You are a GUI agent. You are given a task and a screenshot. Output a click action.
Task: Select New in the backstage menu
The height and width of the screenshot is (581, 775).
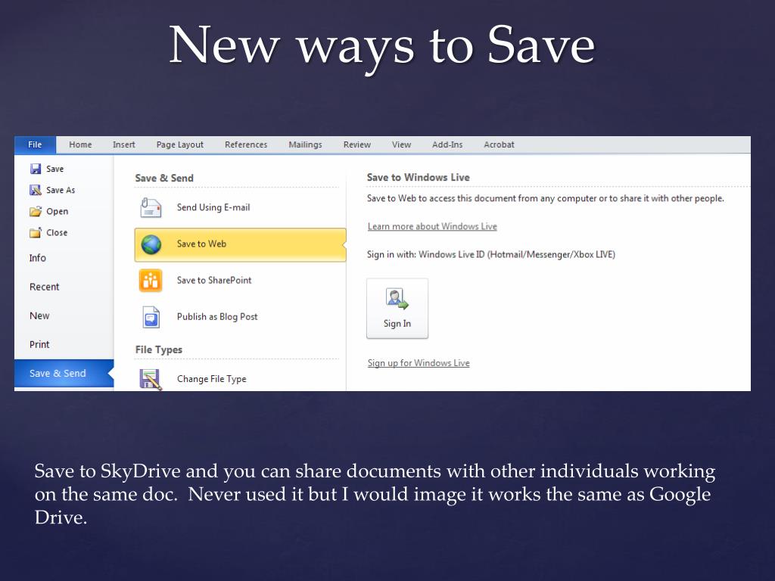pyautogui.click(x=39, y=315)
